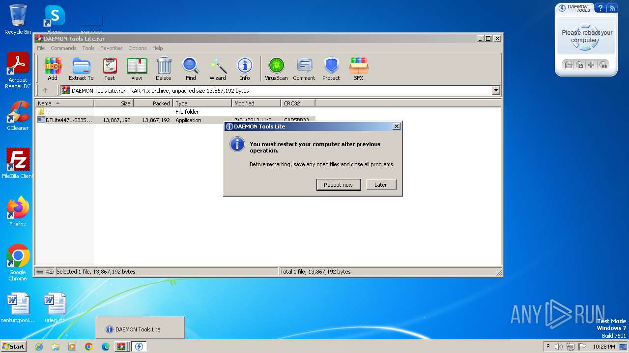Open the Tools menu
The width and height of the screenshot is (629, 353).
click(88, 48)
